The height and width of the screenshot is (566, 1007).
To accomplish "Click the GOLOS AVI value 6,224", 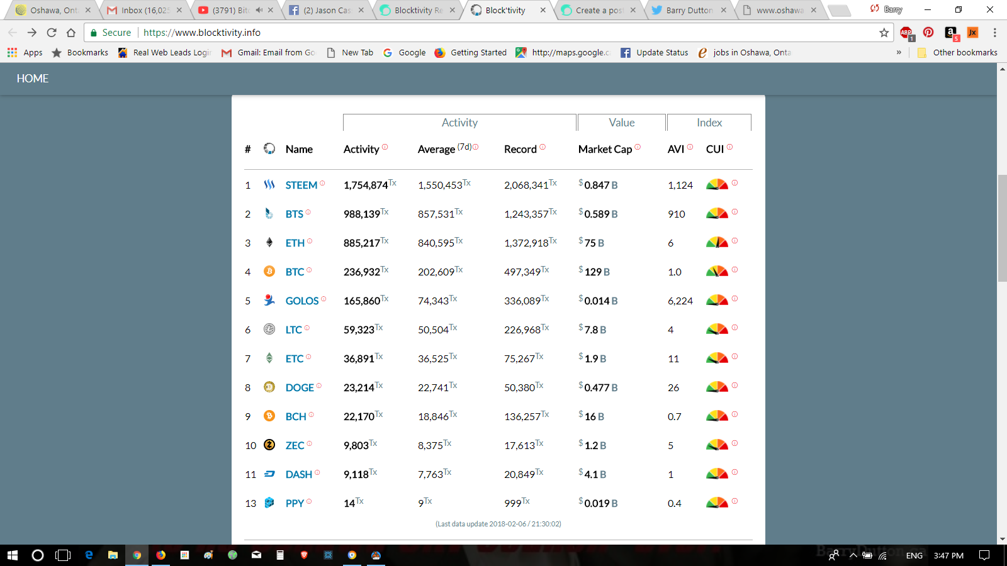I will pos(680,301).
